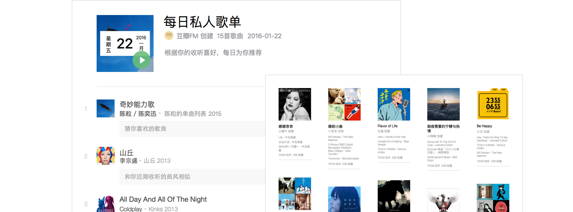Click the 豆瓣FM creator avatar icon
The width and height of the screenshot is (573, 212).
(169, 35)
